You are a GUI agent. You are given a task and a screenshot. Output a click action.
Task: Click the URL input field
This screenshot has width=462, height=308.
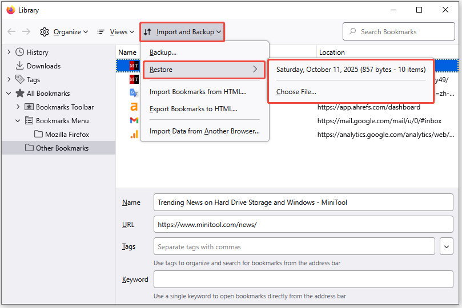click(x=303, y=225)
